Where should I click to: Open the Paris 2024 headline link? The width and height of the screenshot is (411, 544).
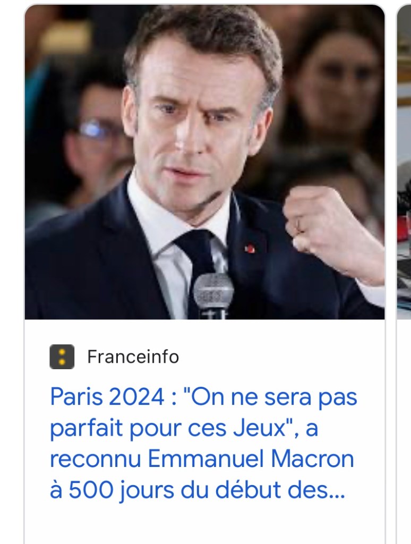[203, 443]
